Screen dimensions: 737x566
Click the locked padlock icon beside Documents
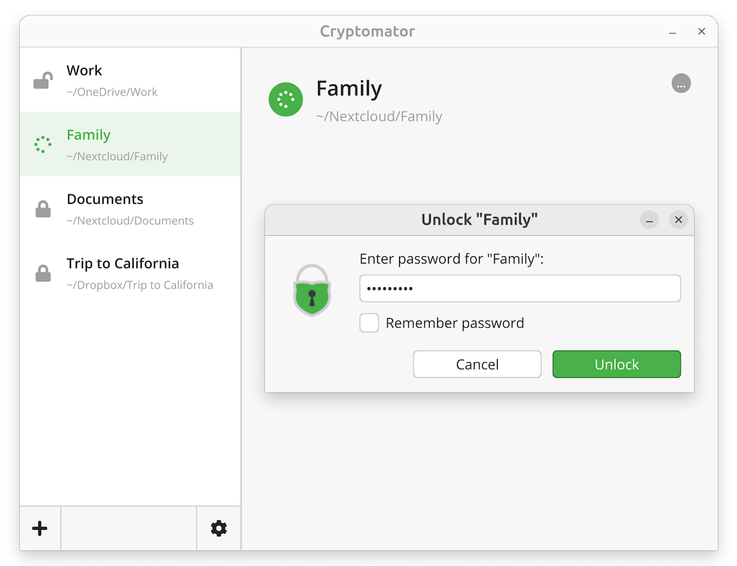coord(43,209)
